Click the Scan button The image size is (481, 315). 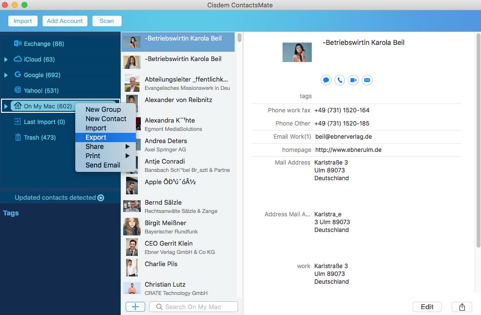pos(107,21)
